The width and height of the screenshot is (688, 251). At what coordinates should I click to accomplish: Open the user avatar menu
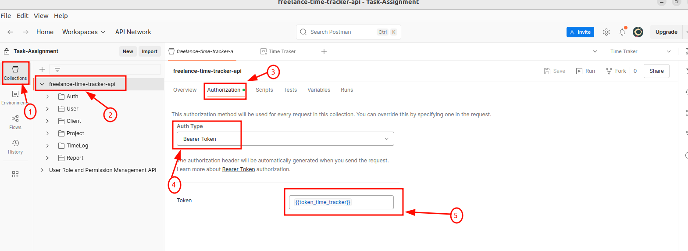tap(638, 32)
